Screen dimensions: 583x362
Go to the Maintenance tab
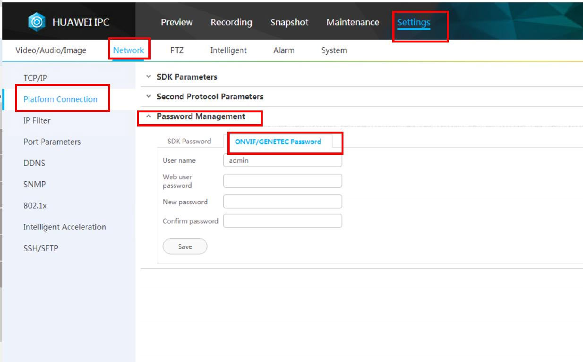(353, 22)
